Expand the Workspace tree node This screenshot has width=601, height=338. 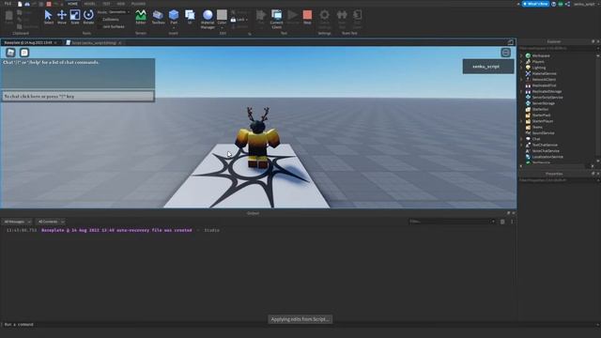[521, 55]
